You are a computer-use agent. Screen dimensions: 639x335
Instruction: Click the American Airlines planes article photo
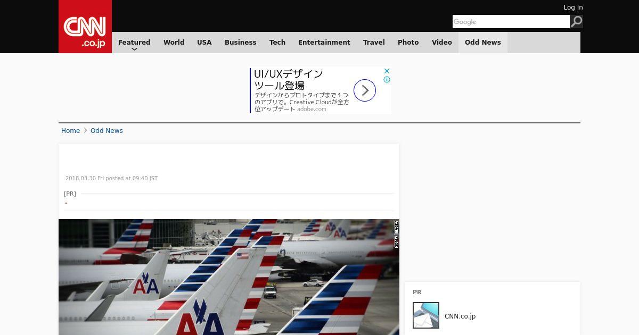tap(229, 277)
